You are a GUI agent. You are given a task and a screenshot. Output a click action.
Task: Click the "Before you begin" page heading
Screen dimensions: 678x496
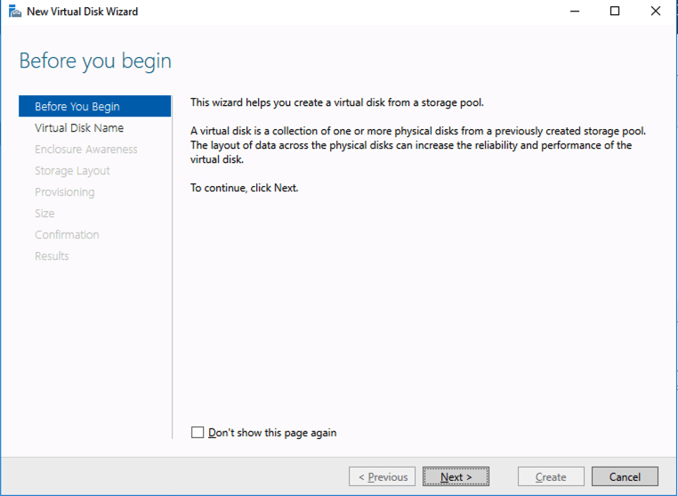click(x=95, y=61)
